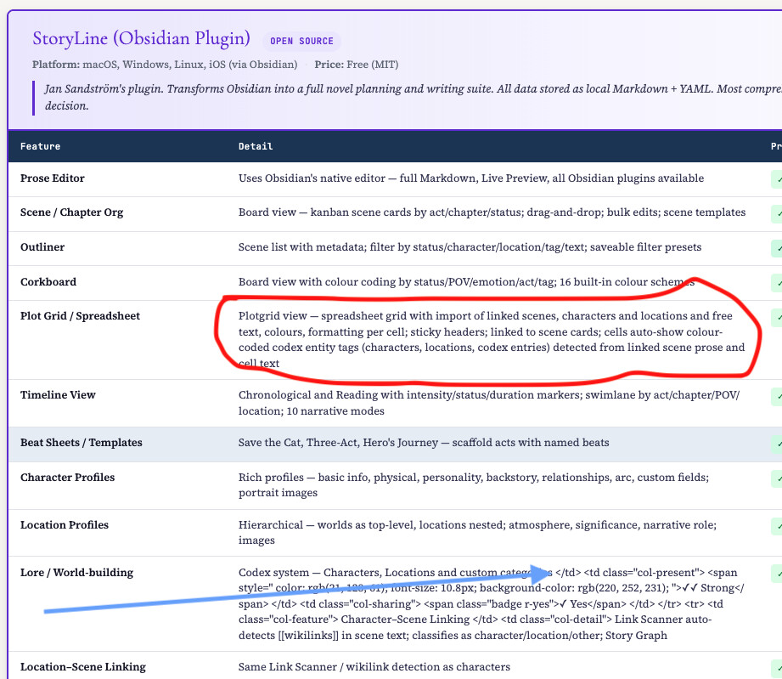The width and height of the screenshot is (782, 679).
Task: Click the Location Profiles check badge
Action: (777, 526)
